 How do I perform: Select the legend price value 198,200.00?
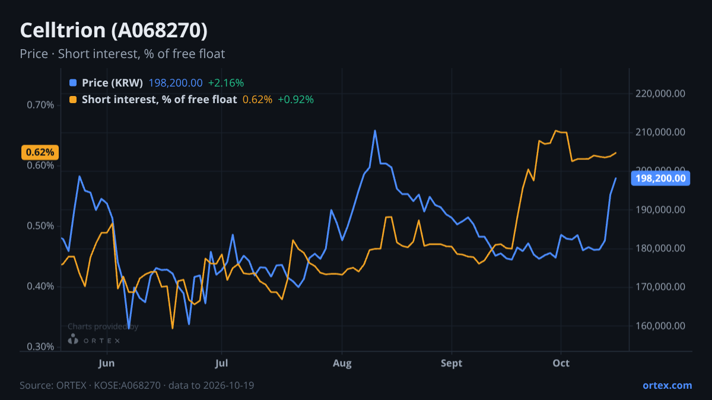click(175, 83)
